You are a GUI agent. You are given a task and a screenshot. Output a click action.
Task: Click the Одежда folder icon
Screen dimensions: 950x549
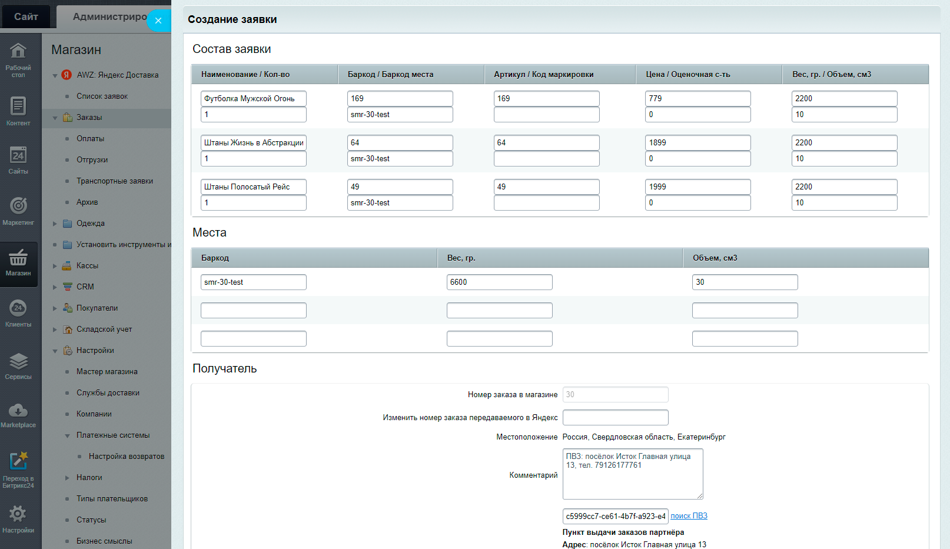[x=68, y=223]
